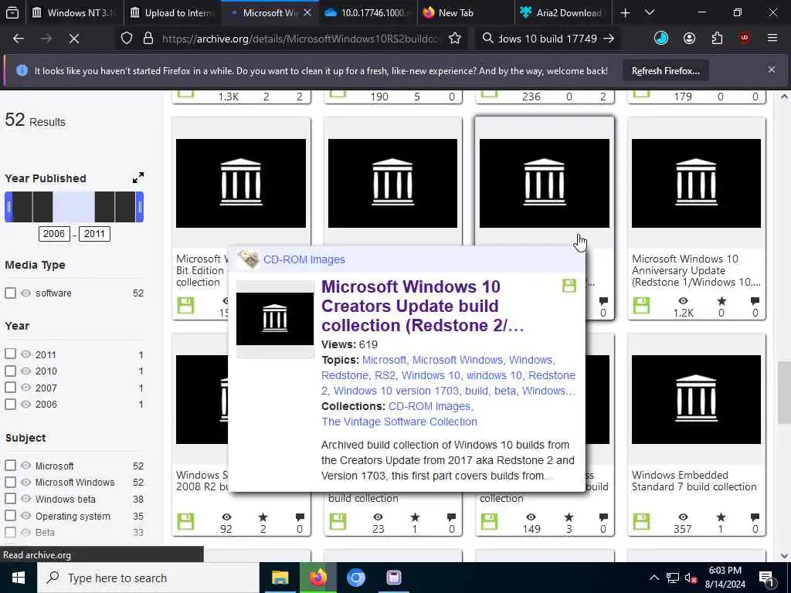Click the address bar URL
The width and height of the screenshot is (791, 593).
point(300,39)
